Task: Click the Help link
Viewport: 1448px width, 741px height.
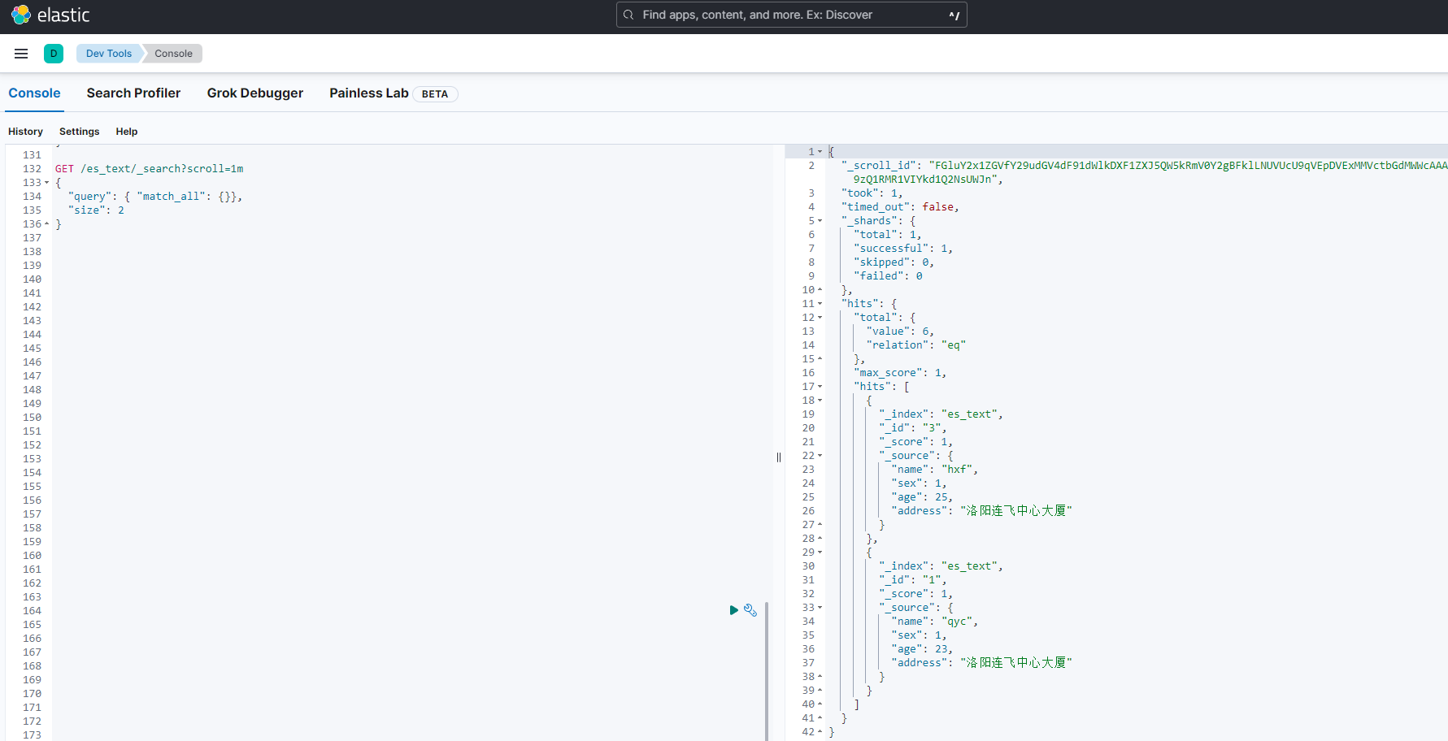Action: pos(126,132)
